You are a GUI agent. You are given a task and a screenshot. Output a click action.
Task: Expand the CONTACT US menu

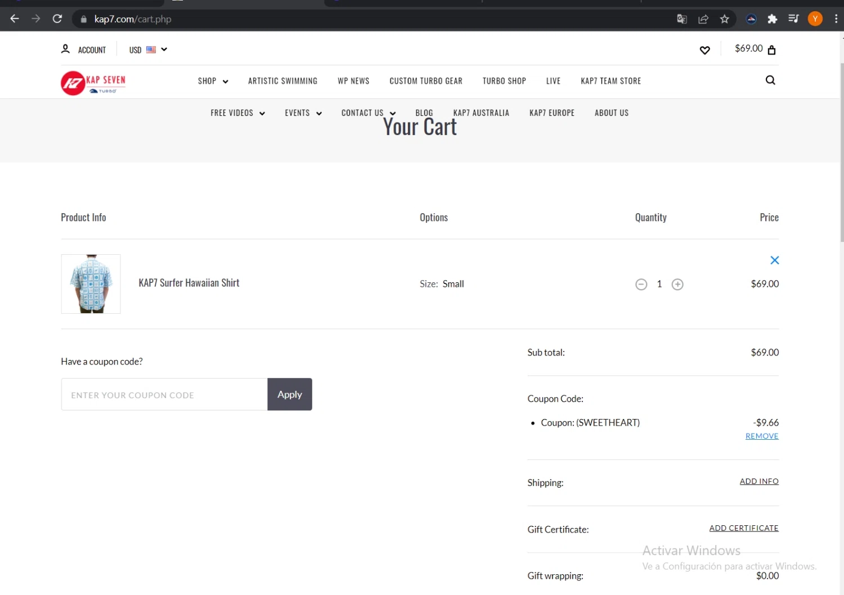(369, 113)
